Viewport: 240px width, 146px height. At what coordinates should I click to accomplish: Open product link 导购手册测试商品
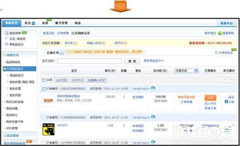click(x=68, y=96)
